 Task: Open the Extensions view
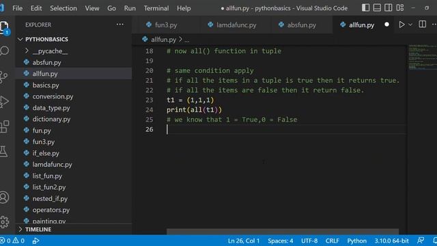click(4, 126)
